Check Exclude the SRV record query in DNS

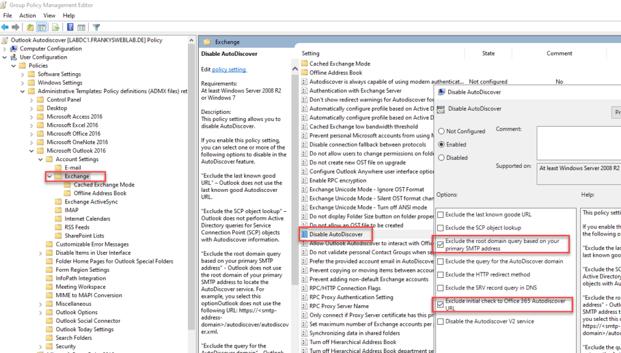[440, 288]
